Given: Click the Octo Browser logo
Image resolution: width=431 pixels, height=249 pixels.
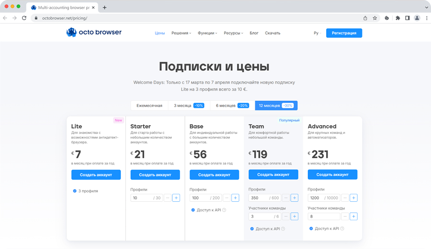Looking at the screenshot, I should coord(94,32).
